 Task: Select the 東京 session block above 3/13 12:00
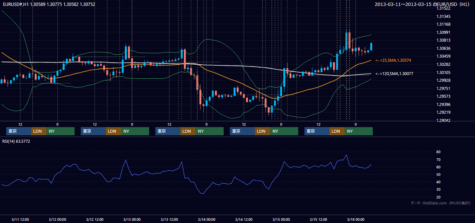tap(168, 131)
